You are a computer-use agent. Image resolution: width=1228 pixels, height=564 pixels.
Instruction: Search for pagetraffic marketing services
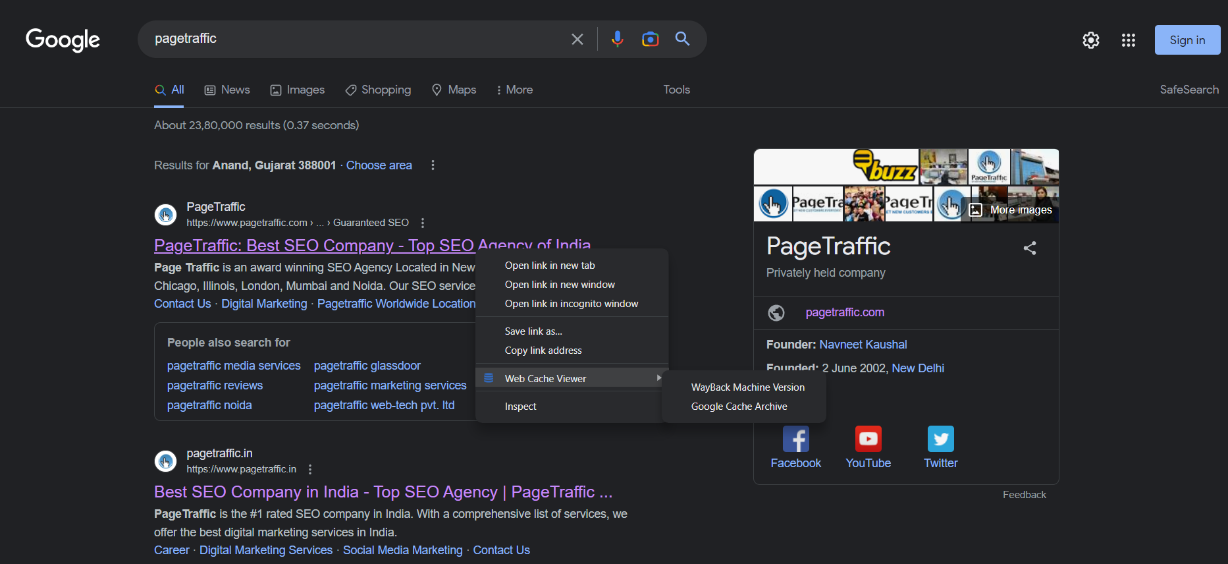pos(390,385)
